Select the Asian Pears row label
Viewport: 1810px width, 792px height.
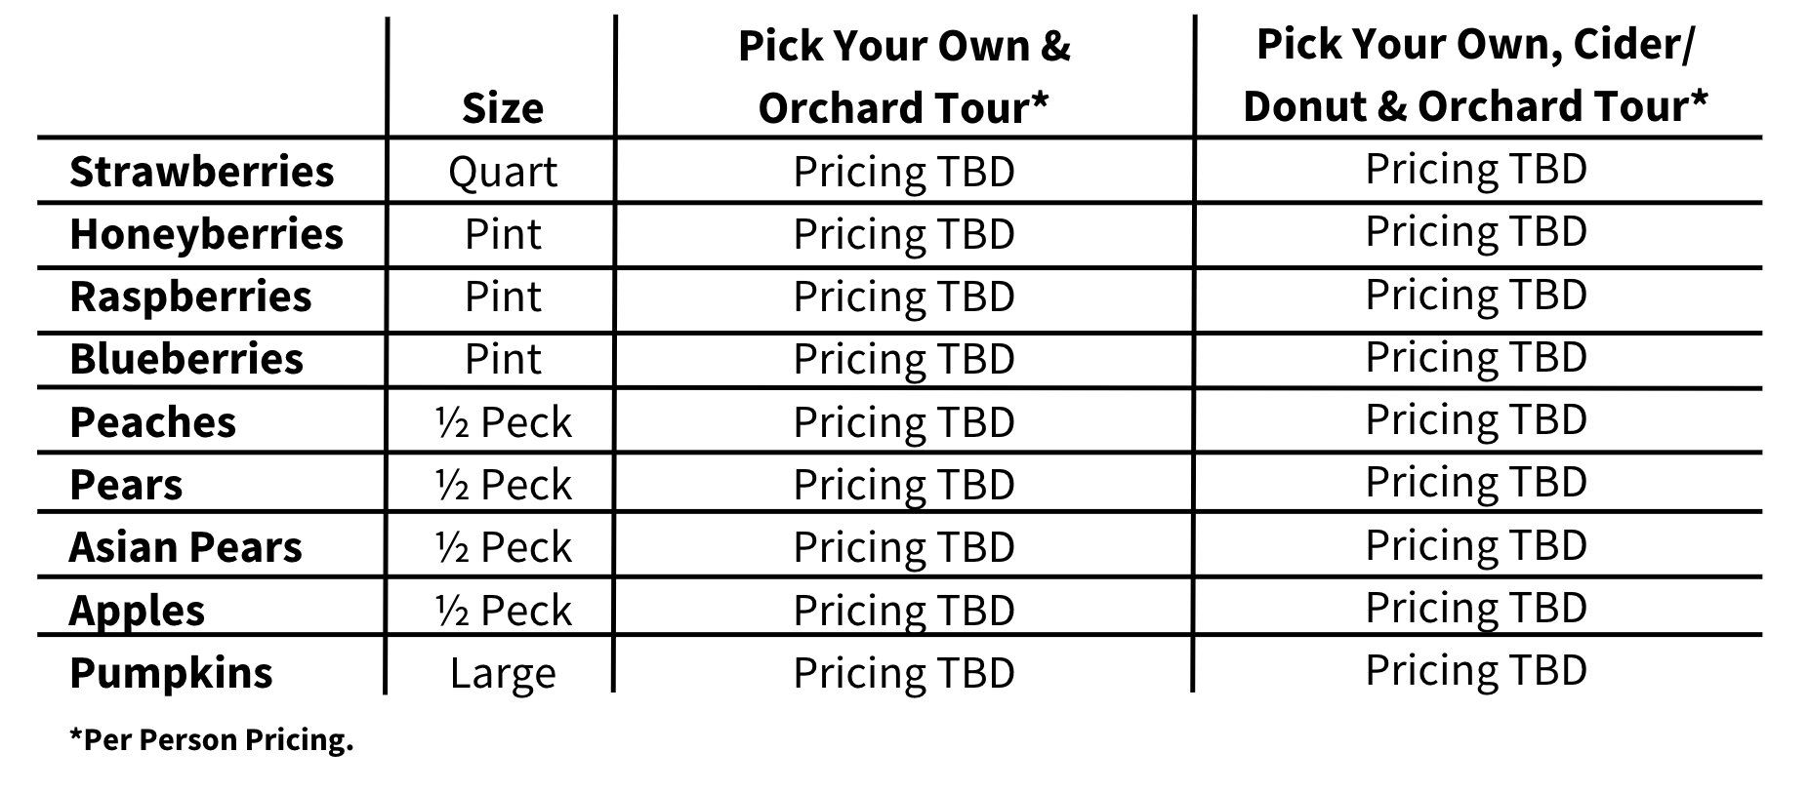click(185, 547)
